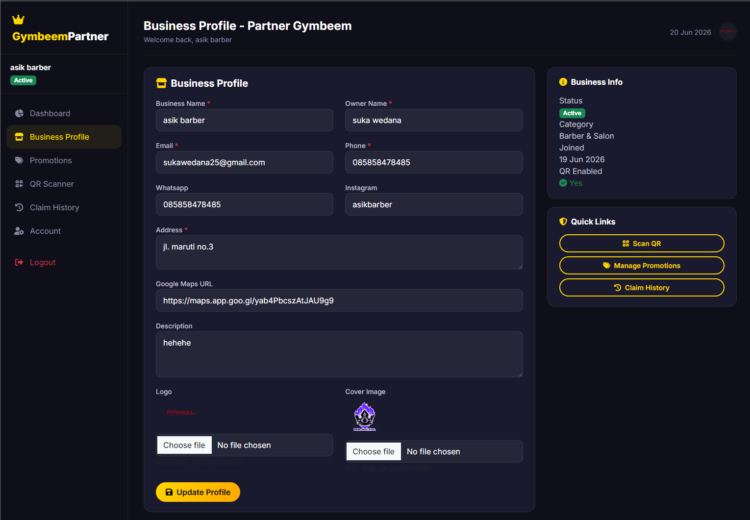Open Manage Promotions quick link
Viewport: 750px width, 520px height.
point(642,266)
